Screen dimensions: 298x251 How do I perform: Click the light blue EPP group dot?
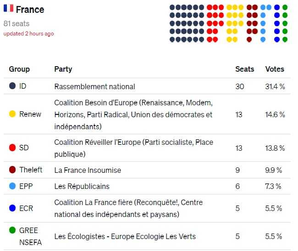point(12,187)
